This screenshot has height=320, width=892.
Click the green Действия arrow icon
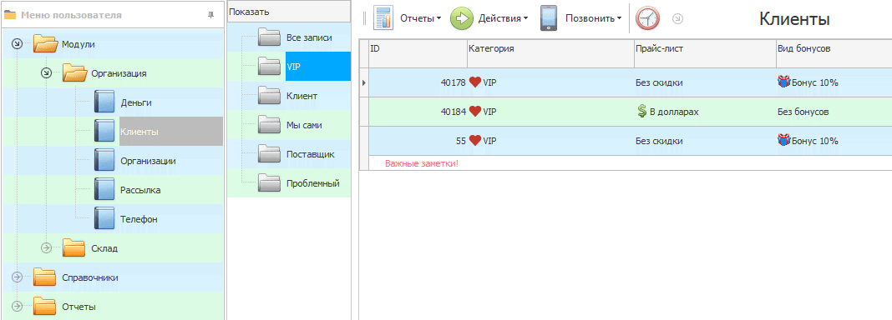(462, 18)
